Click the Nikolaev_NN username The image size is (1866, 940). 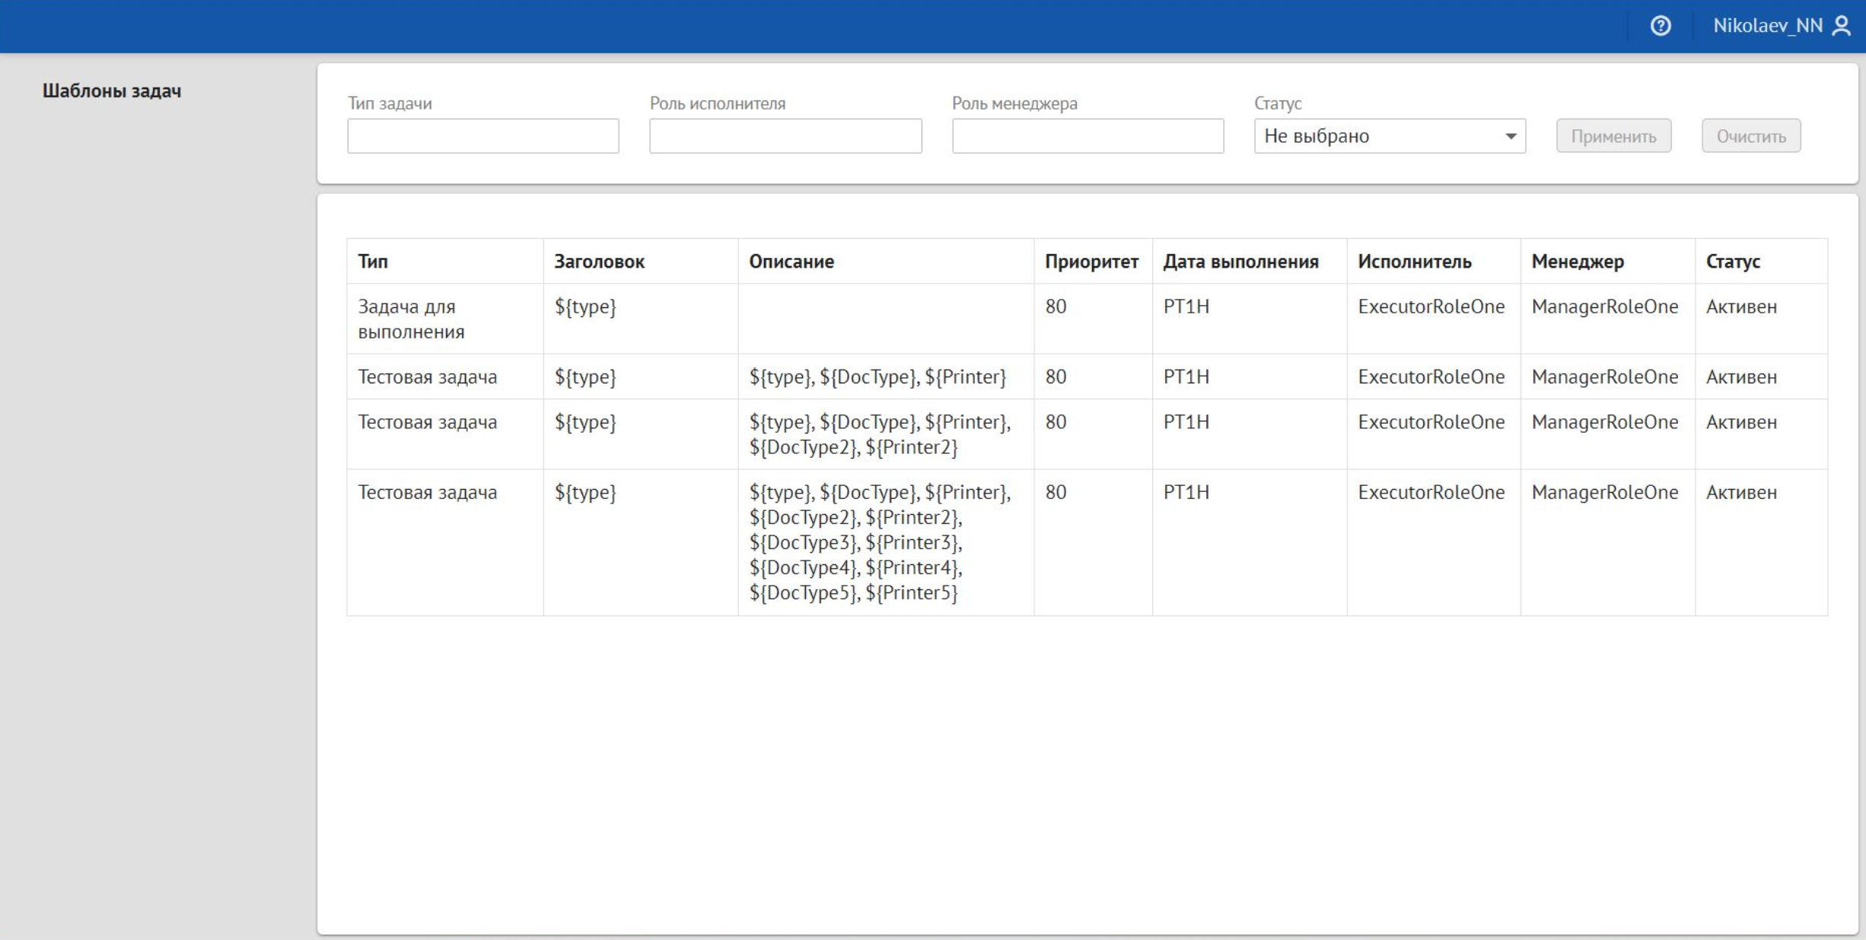click(1767, 26)
